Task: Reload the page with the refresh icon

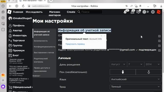Action: pos(23,6)
